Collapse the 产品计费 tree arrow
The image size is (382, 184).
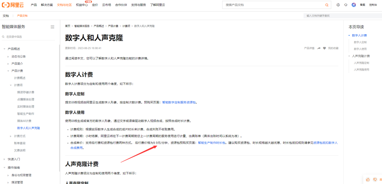[x=8, y=71]
